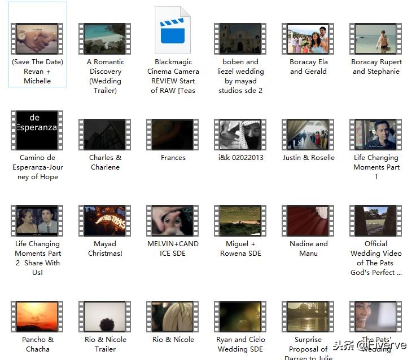
Task: Click the Camino de Esperanza video thumbnail
Action: 37,130
